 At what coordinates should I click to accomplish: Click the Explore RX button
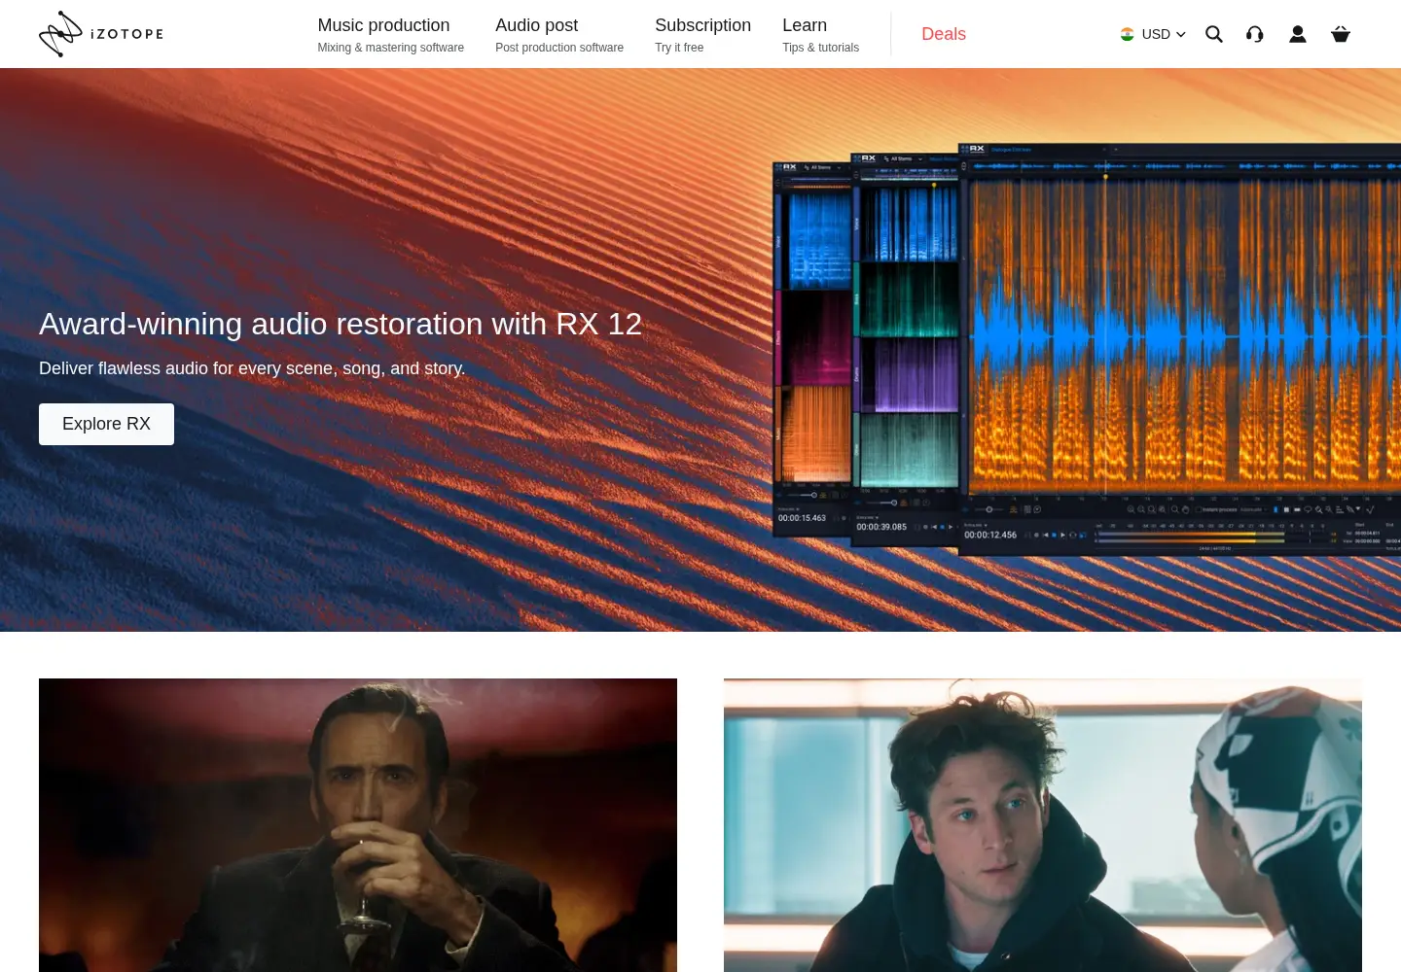106,424
